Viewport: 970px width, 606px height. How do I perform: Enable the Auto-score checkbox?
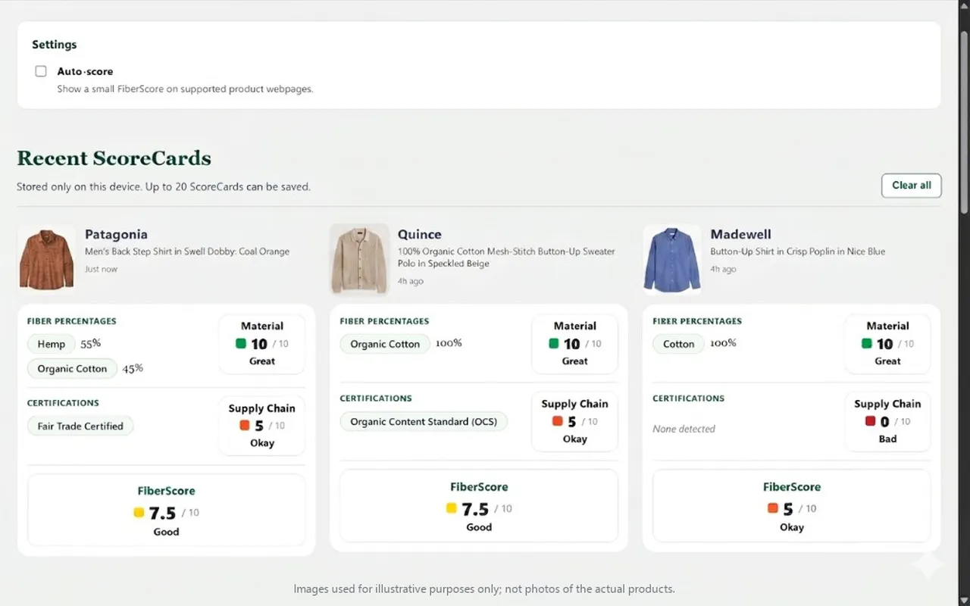point(41,71)
